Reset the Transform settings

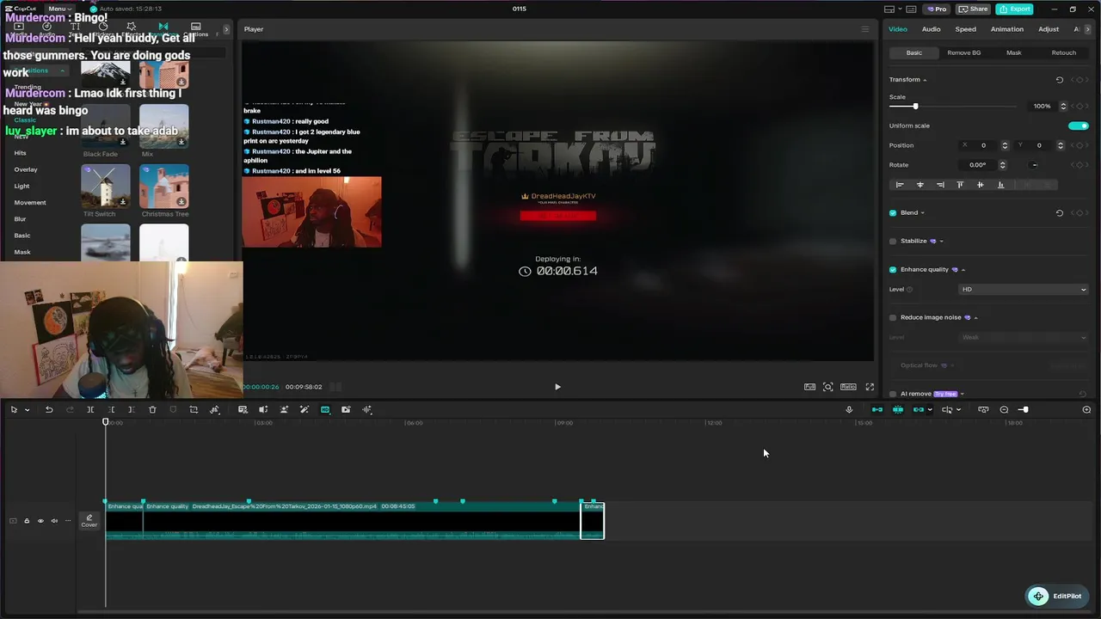tap(1059, 80)
